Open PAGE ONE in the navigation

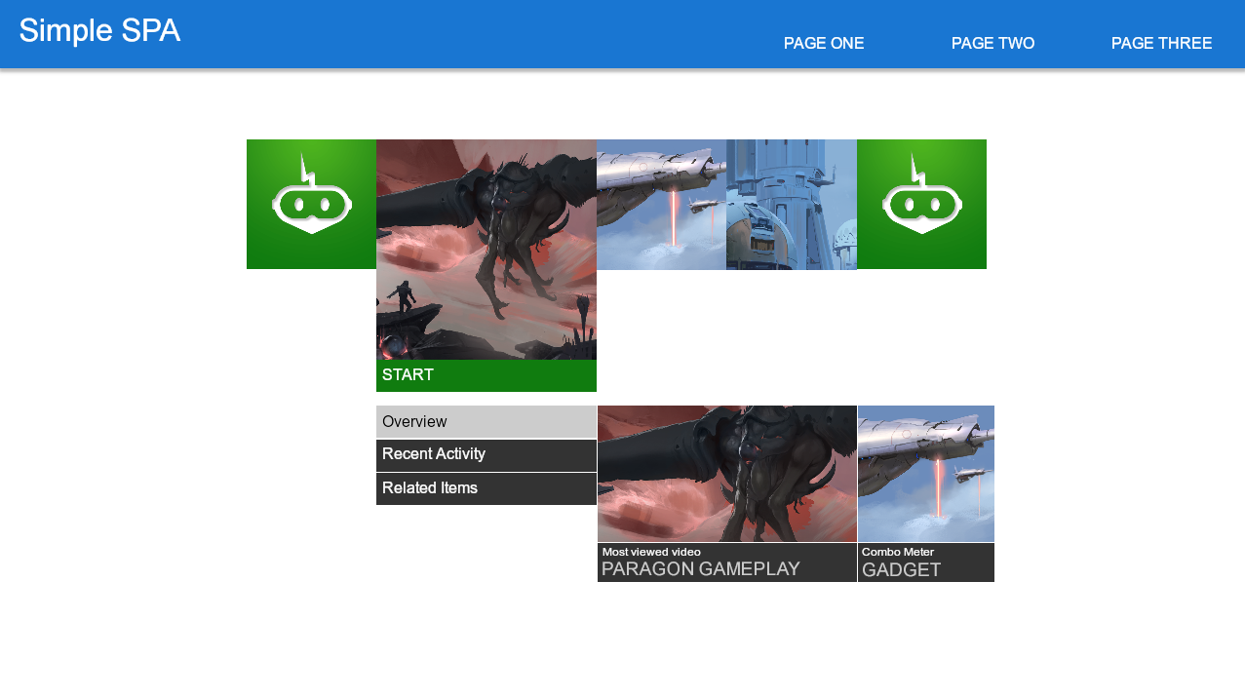824,43
